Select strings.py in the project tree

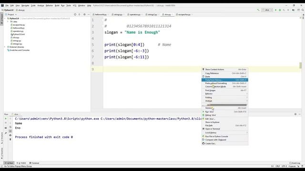[x=17, y=41]
